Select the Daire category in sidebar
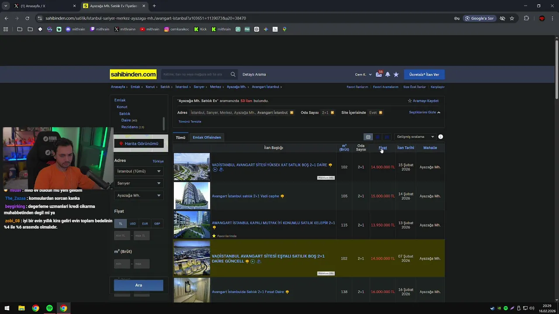 pos(126,120)
